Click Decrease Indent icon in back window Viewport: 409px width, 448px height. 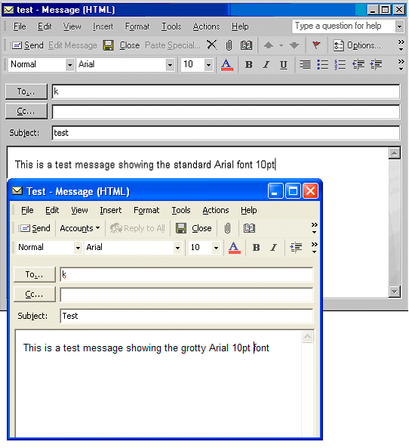pyautogui.click(x=358, y=64)
